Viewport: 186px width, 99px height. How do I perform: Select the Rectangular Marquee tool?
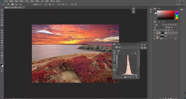pyautogui.click(x=2, y=13)
